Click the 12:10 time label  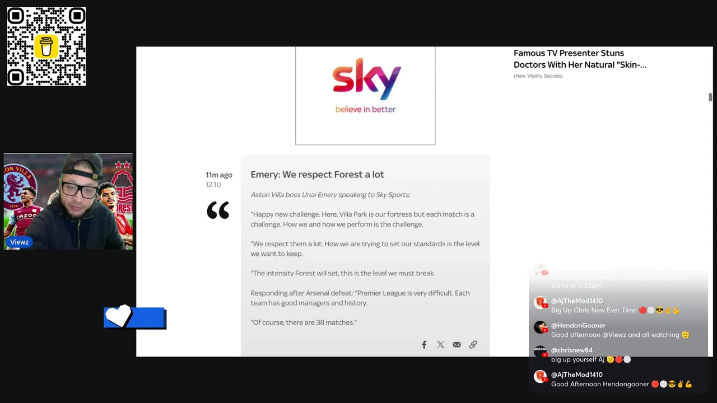tap(213, 185)
